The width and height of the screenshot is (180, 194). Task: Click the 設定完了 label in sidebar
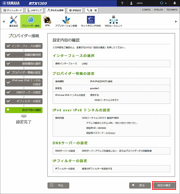click(24, 122)
